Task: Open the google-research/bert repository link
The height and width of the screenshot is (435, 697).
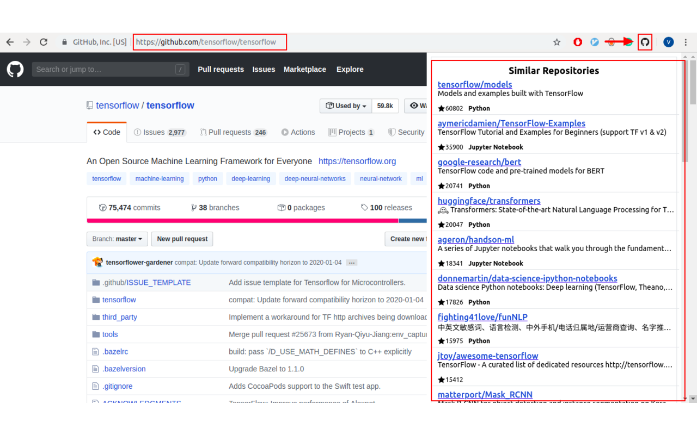Action: click(479, 162)
